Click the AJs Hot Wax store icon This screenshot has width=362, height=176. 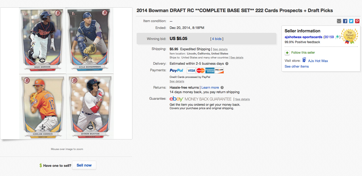(x=304, y=60)
